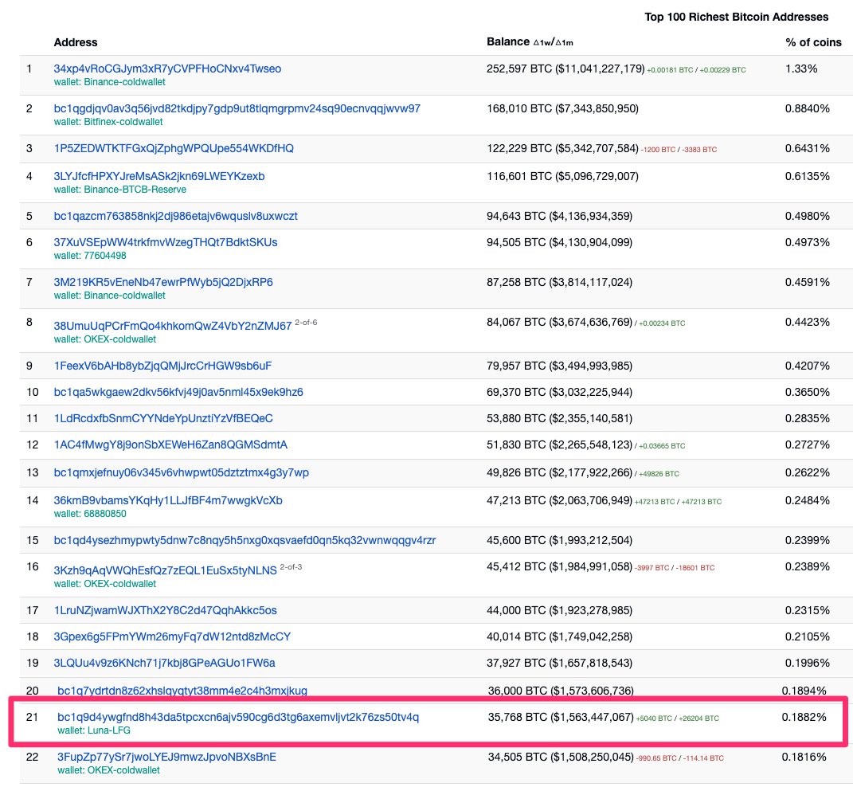The height and width of the screenshot is (791, 853).
Task: Open address 1AC4fMwgY8j9onSbXEWeH6Zan8QGMSdmtA
Action: (x=170, y=445)
